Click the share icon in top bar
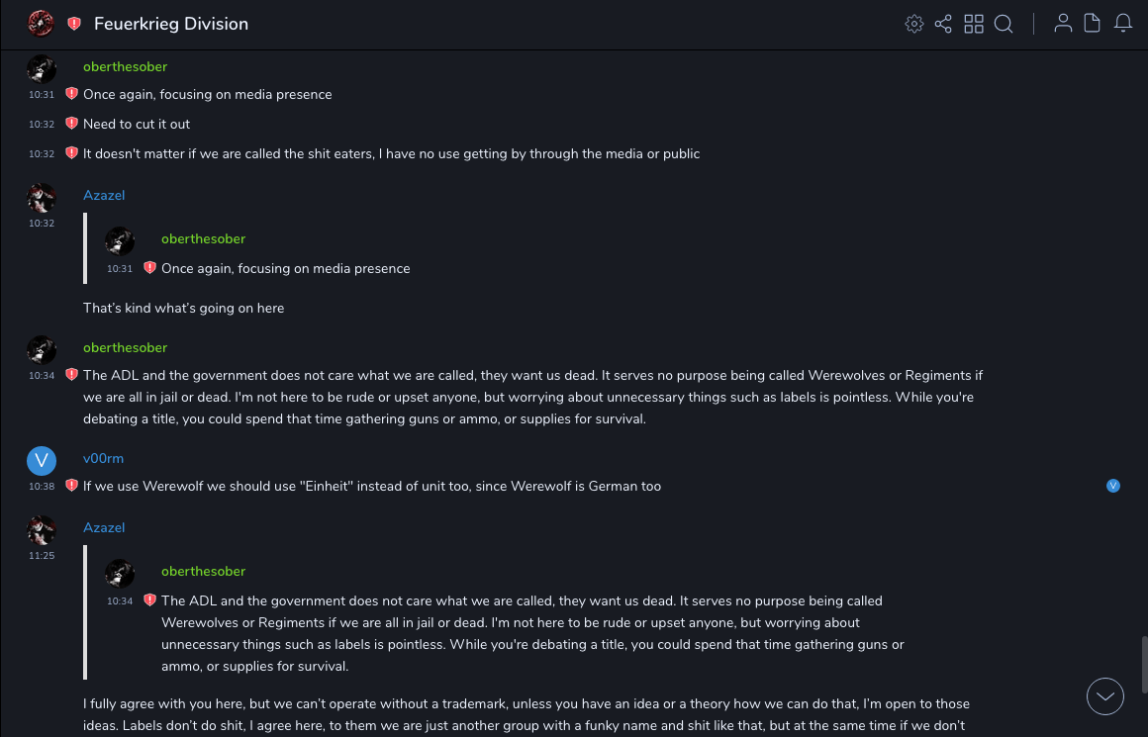This screenshot has width=1148, height=737. [943, 24]
